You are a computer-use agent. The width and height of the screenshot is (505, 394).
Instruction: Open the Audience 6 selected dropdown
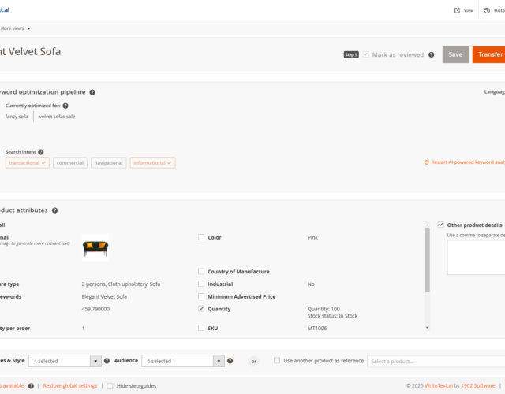click(x=219, y=361)
